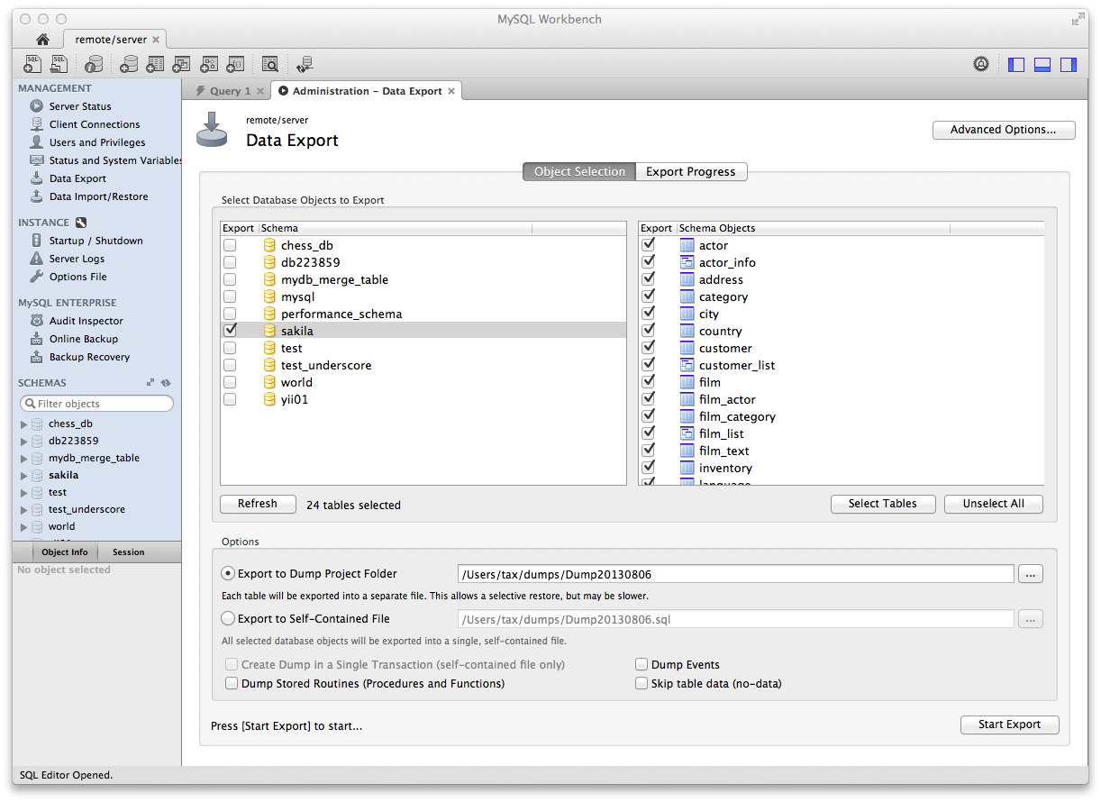
Task: Click the create new table icon
Action: tap(155, 64)
